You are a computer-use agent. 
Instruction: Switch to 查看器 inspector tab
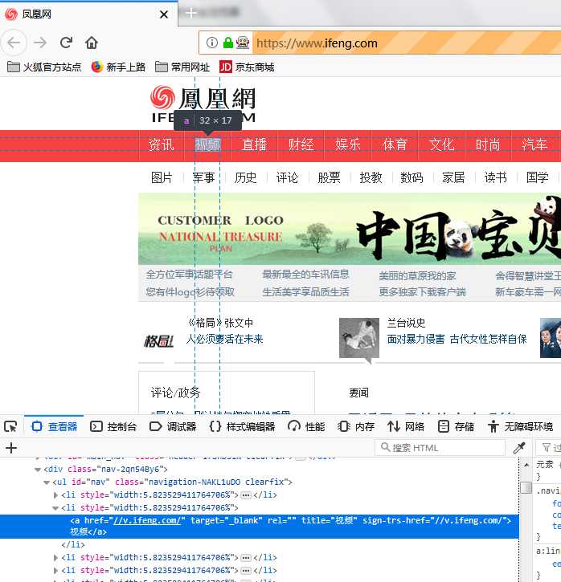(x=55, y=426)
